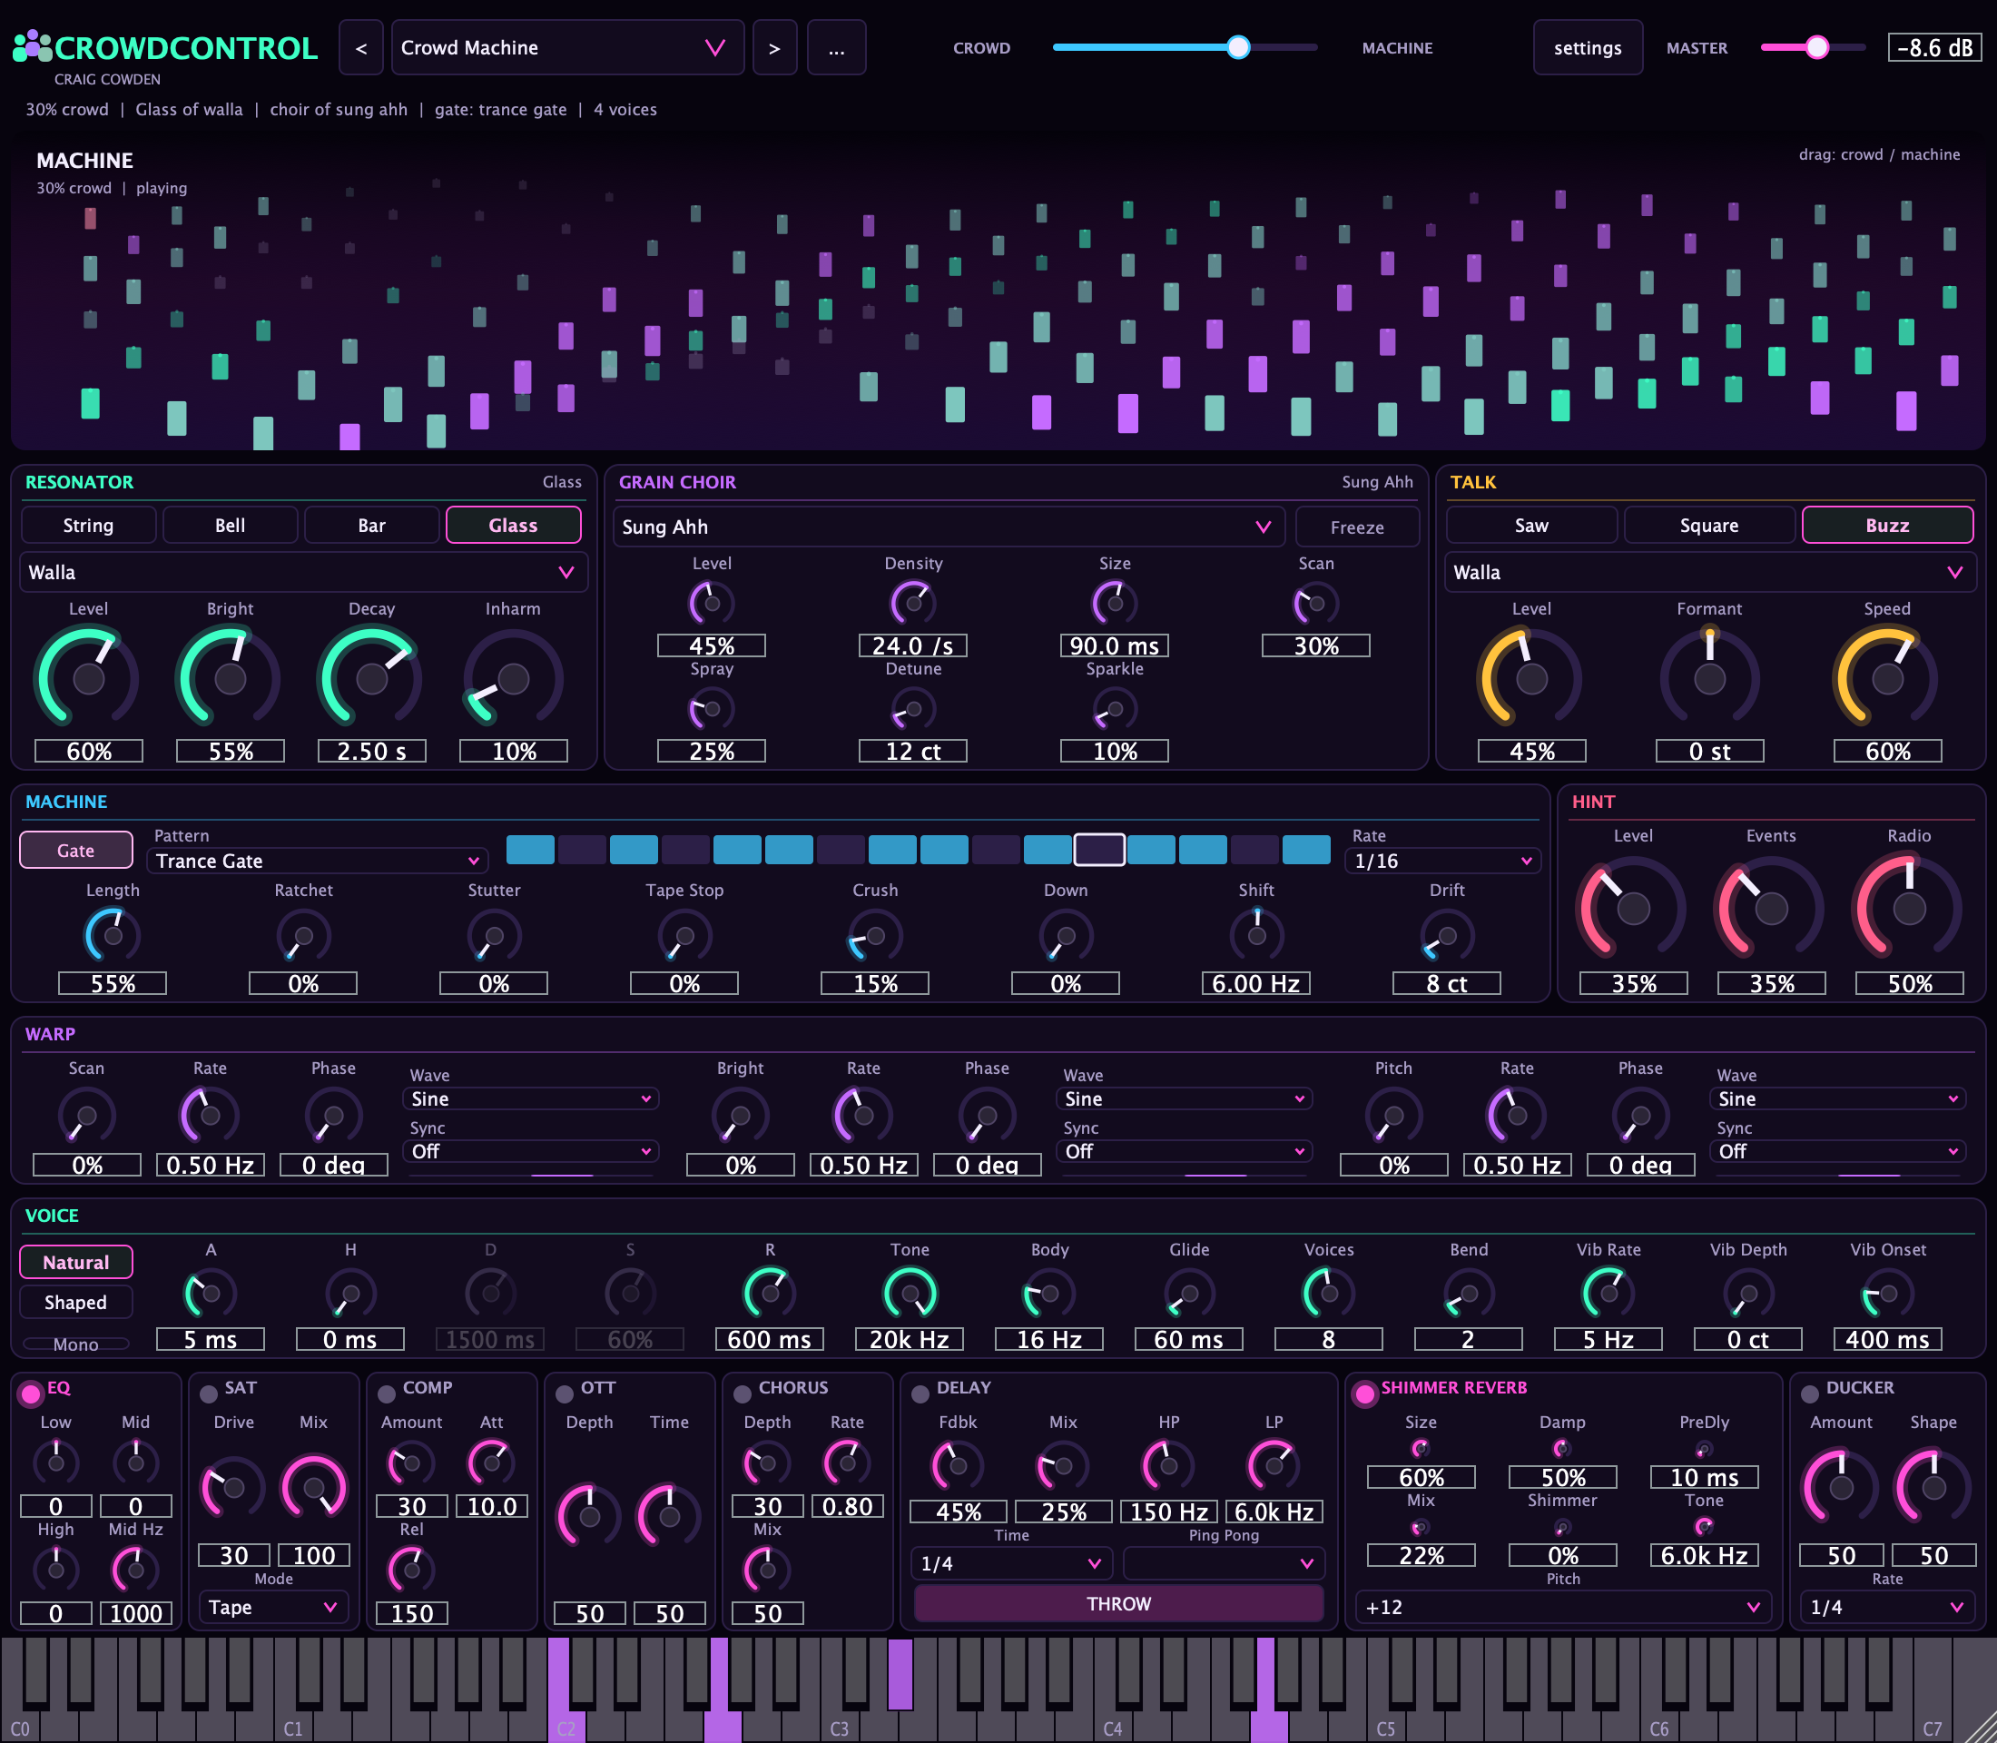The image size is (1997, 1743).
Task: Select the Square talk waveform tab
Action: coord(1709,526)
